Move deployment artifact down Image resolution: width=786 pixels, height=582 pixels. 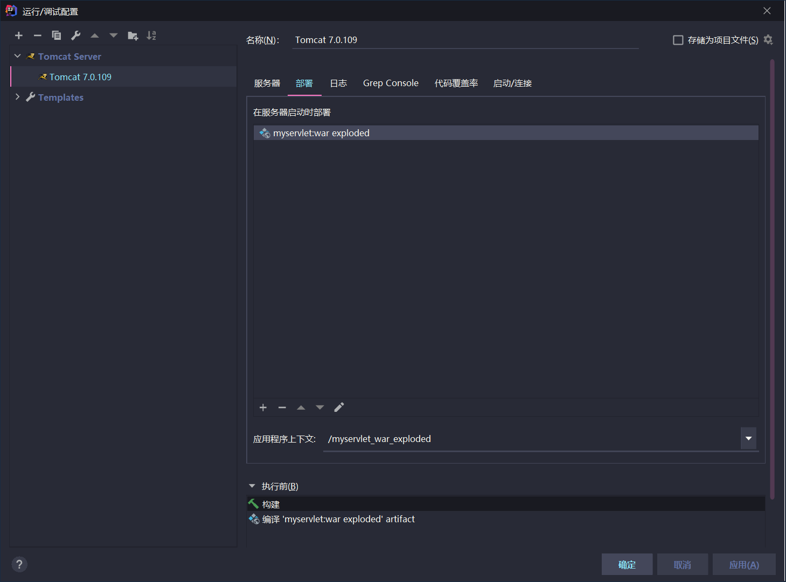320,408
